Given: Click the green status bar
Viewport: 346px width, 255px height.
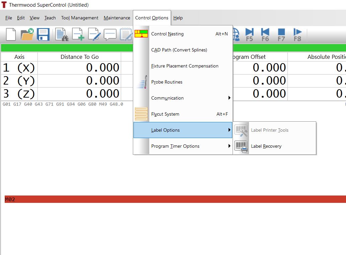Looking at the screenshot, I should tap(67, 48).
